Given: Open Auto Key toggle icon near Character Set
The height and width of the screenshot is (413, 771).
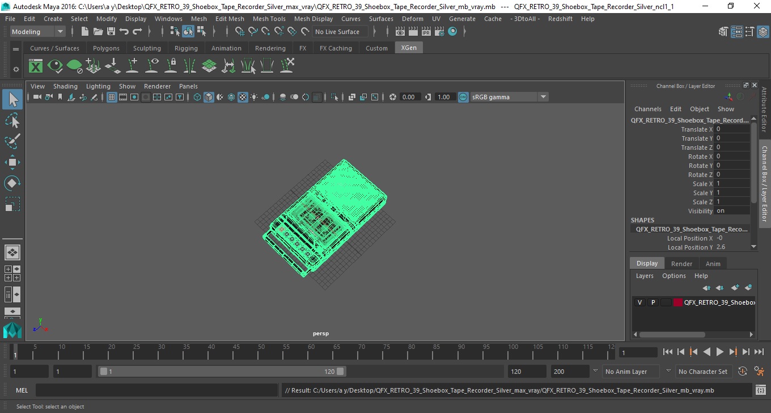Looking at the screenshot, I should click(743, 371).
